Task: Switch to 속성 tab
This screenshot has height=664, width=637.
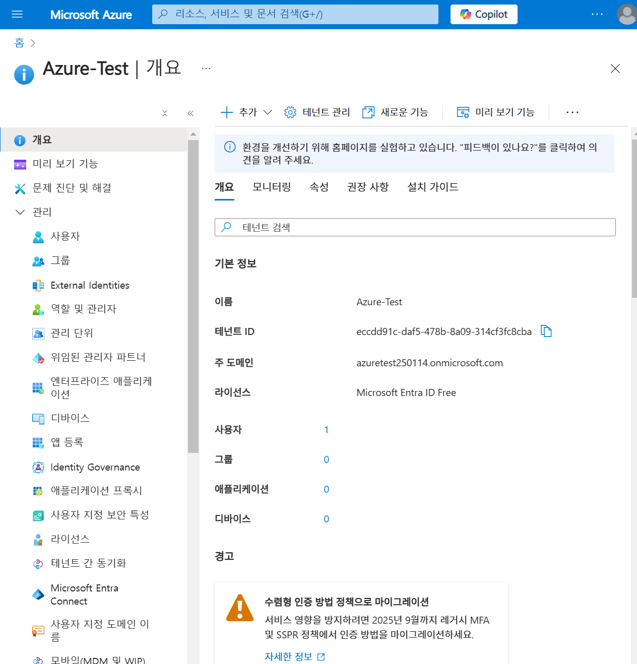Action: click(319, 187)
